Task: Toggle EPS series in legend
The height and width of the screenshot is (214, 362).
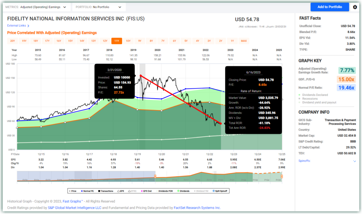Action: (x=121, y=191)
